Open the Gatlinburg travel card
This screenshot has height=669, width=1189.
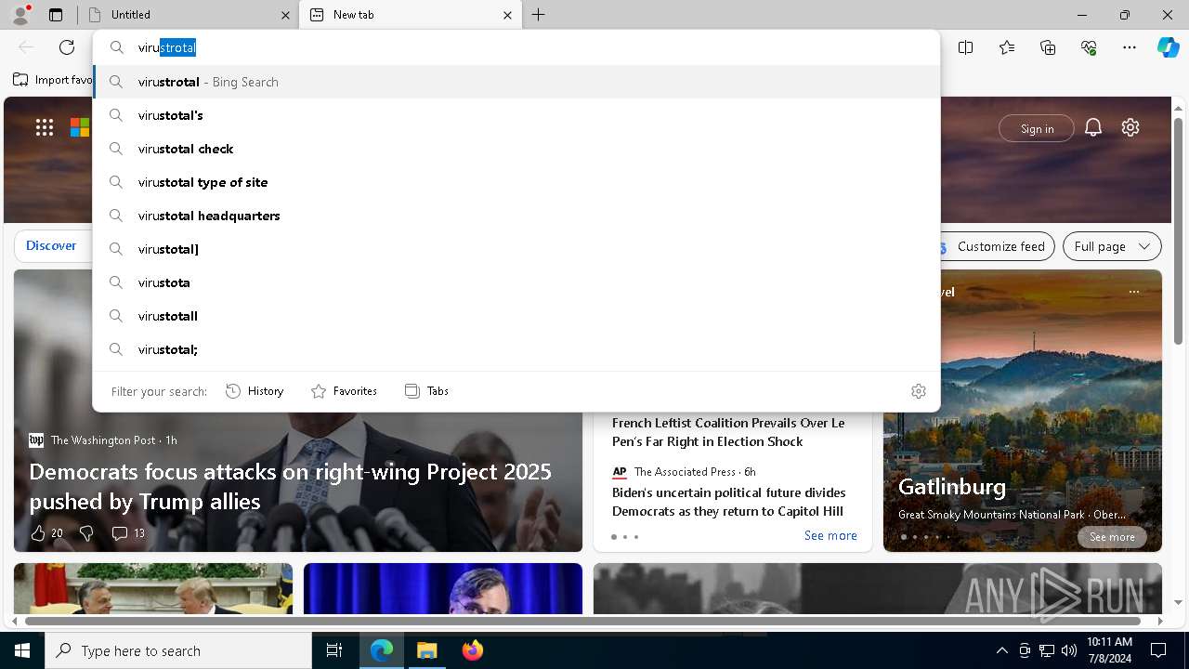pos(1023,411)
